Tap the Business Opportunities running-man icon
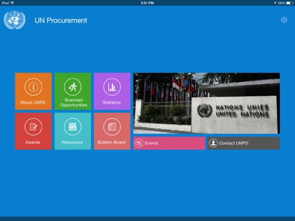295x221 pixels. (73, 87)
